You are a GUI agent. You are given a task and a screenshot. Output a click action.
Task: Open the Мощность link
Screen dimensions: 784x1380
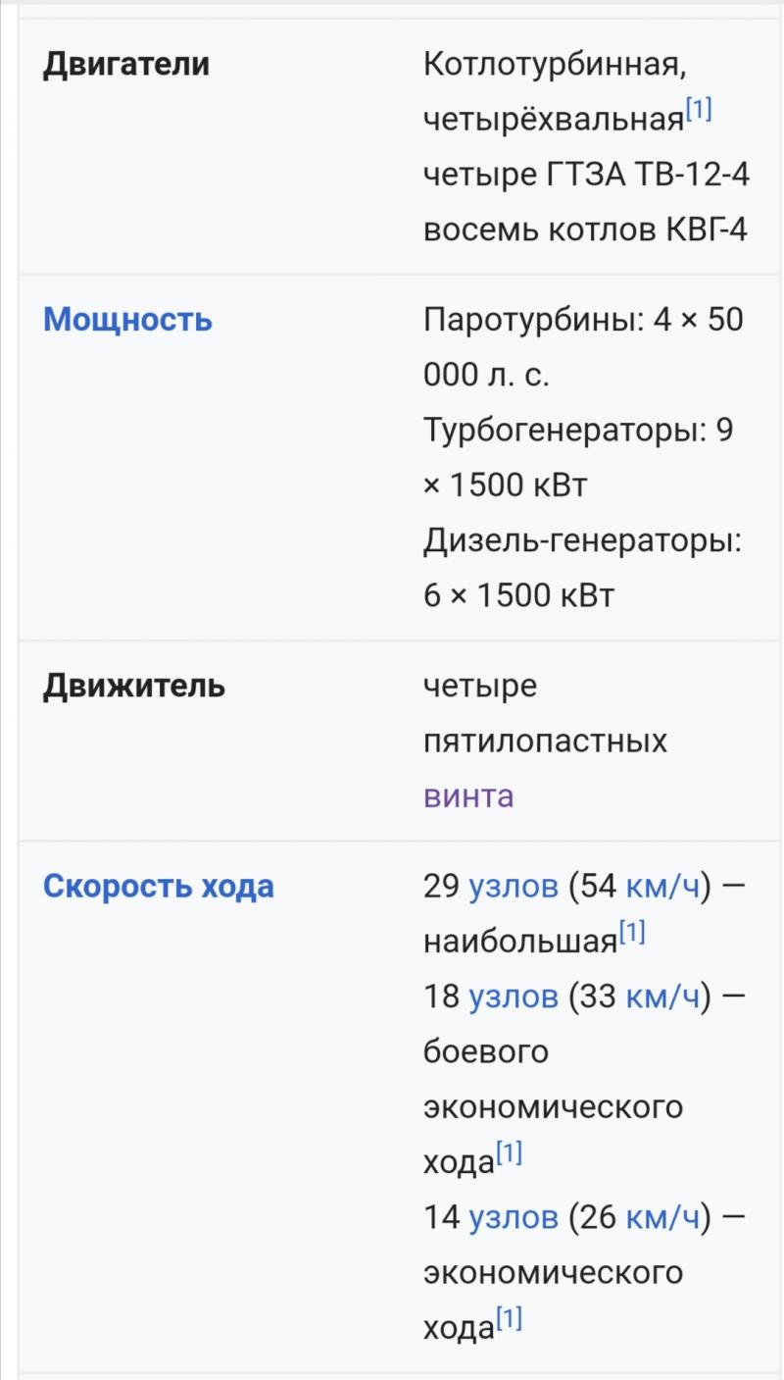[127, 320]
